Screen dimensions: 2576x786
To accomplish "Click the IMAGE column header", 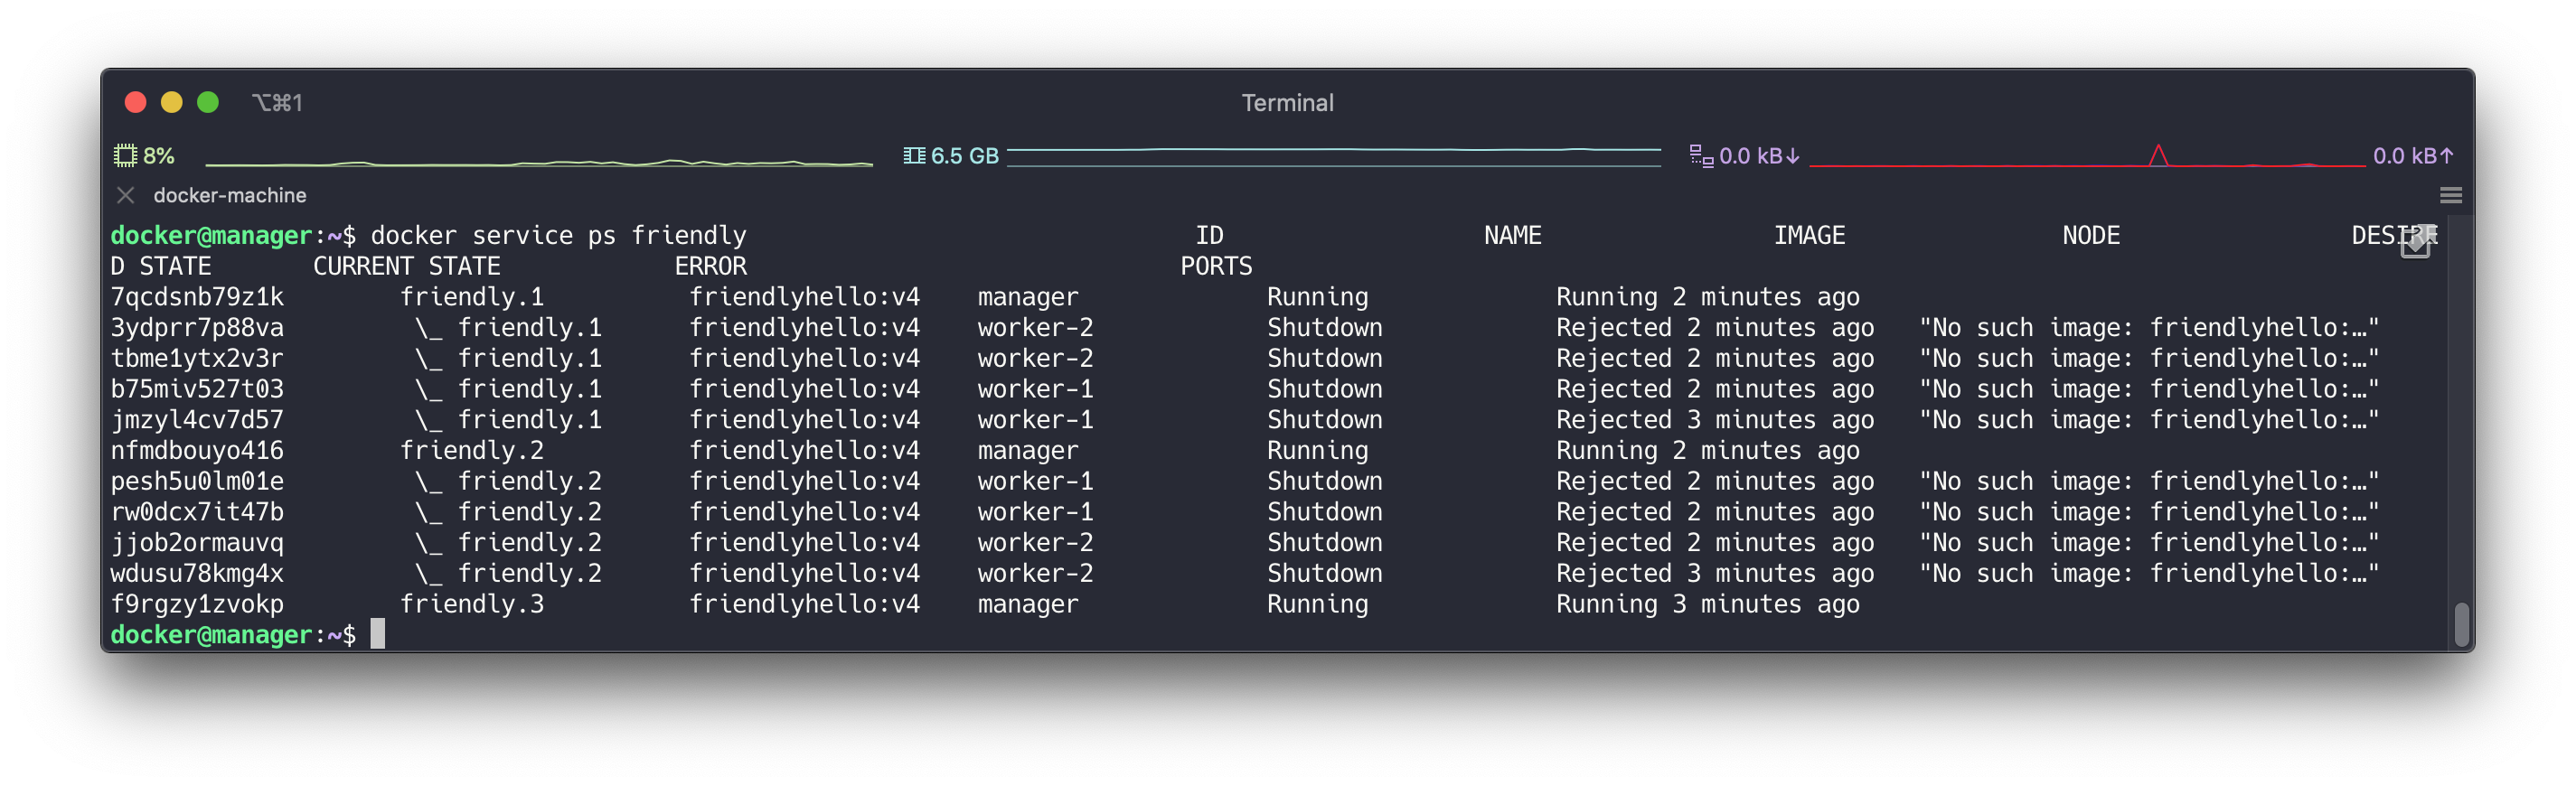I will pyautogui.click(x=1809, y=235).
